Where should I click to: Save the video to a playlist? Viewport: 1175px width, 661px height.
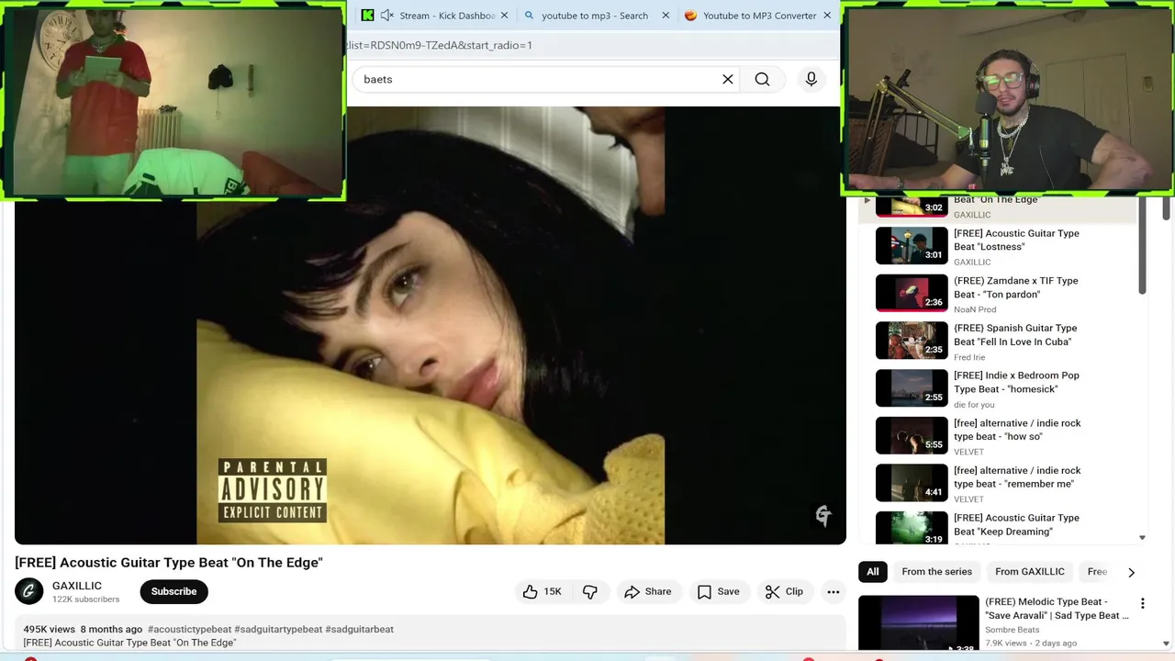pyautogui.click(x=718, y=592)
